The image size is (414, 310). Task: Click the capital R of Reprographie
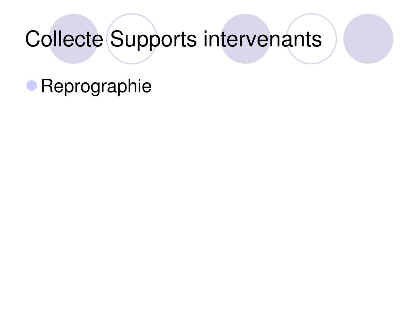(x=47, y=86)
